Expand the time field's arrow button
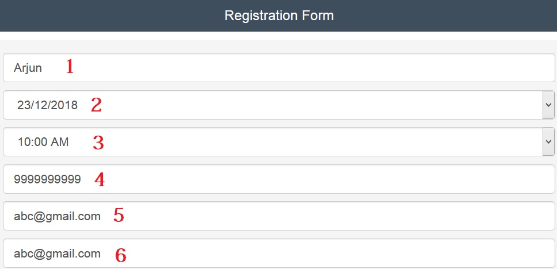This screenshot has width=557, height=269. (x=548, y=141)
